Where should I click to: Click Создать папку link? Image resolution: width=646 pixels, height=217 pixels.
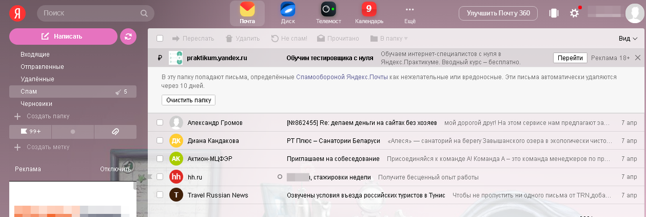(x=48, y=116)
